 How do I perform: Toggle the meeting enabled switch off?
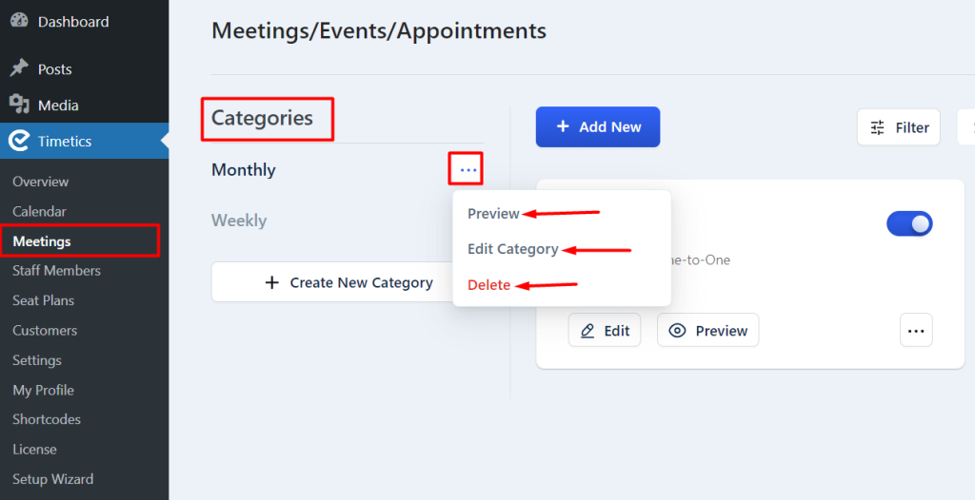[909, 223]
